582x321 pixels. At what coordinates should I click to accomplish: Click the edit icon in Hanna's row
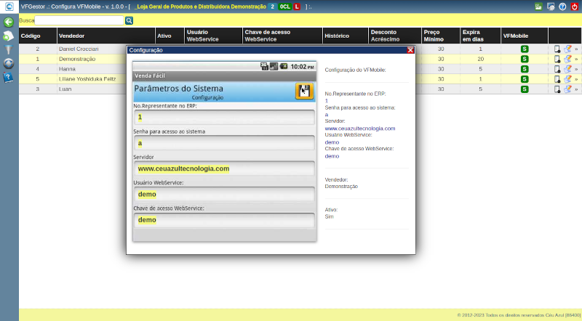click(x=567, y=69)
